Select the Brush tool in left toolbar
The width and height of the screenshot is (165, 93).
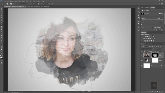tap(2, 25)
